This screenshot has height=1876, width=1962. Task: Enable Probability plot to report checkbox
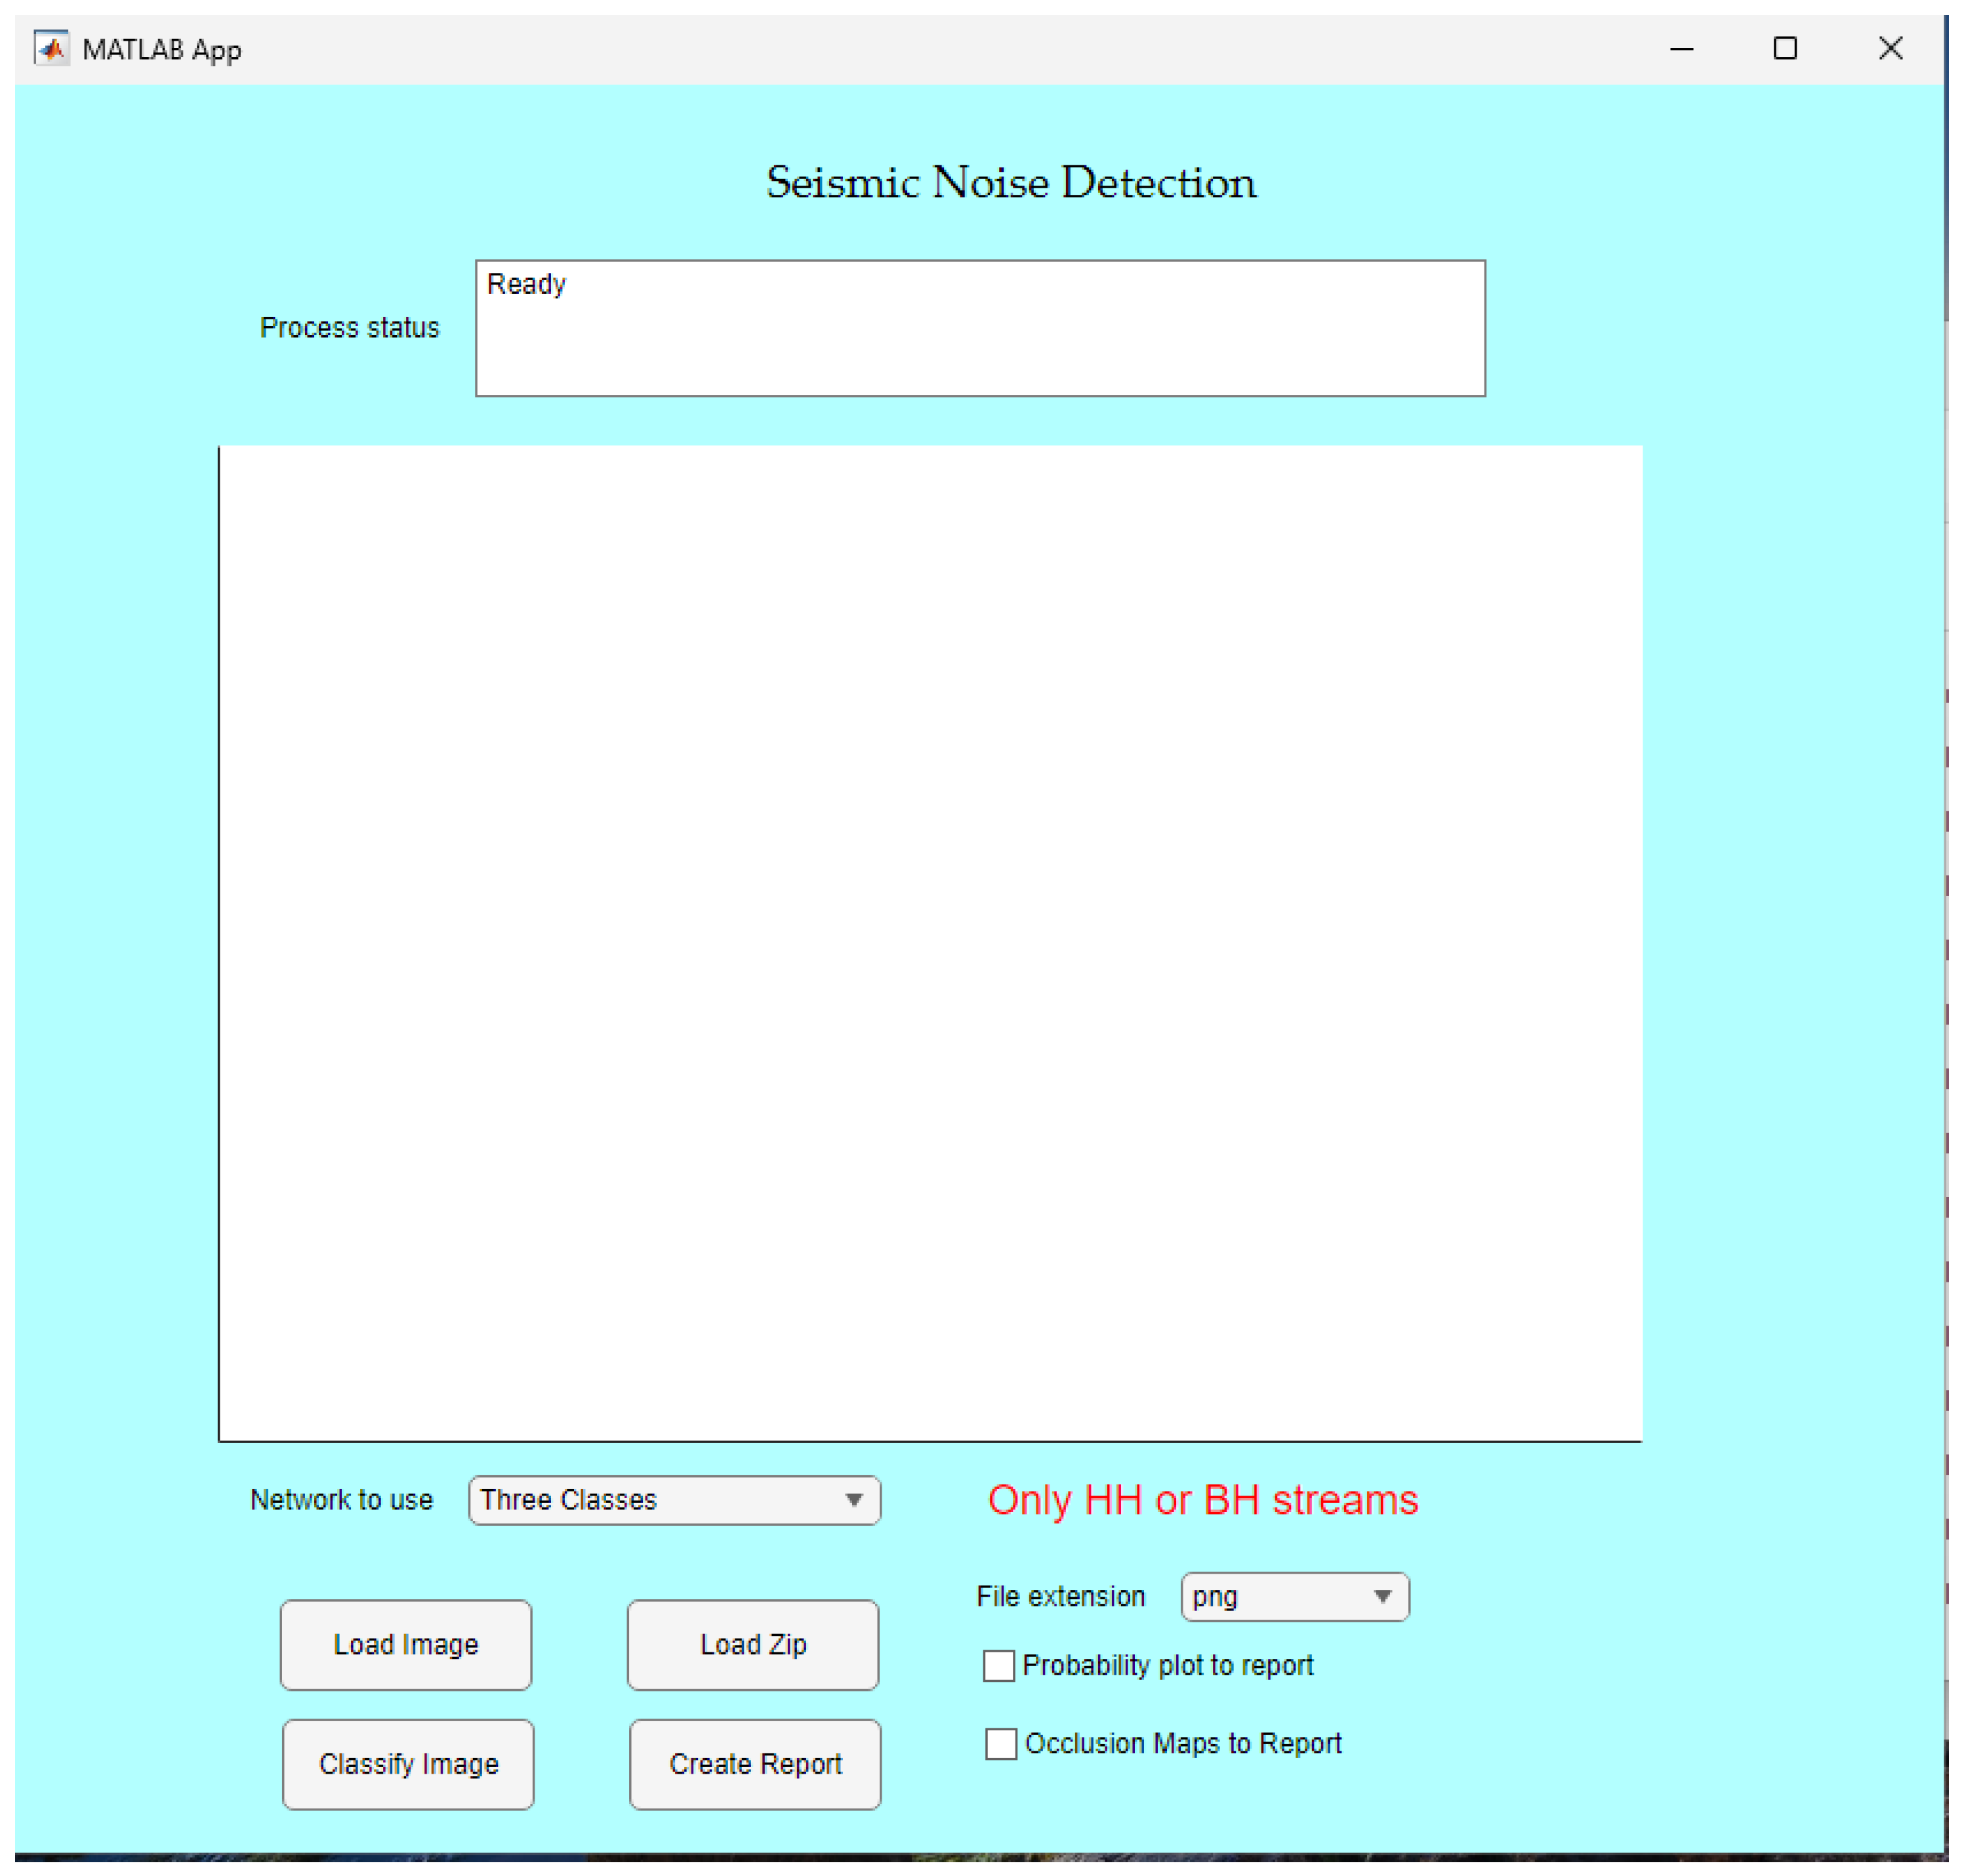click(x=998, y=1666)
